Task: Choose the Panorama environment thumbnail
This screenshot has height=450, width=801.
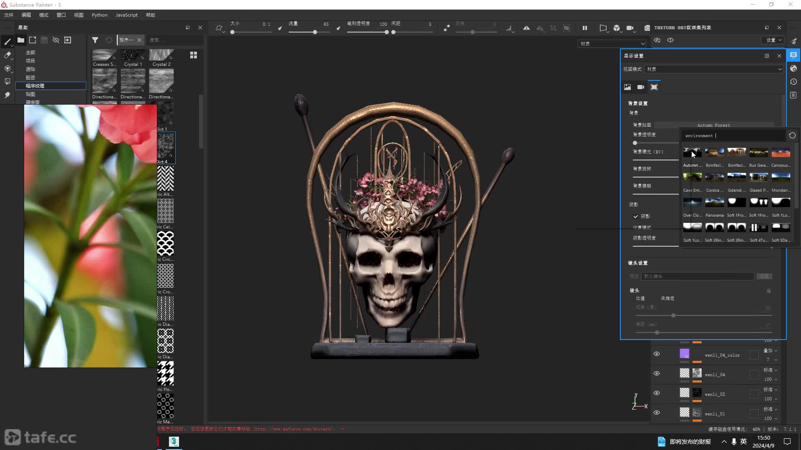Action: tap(715, 202)
